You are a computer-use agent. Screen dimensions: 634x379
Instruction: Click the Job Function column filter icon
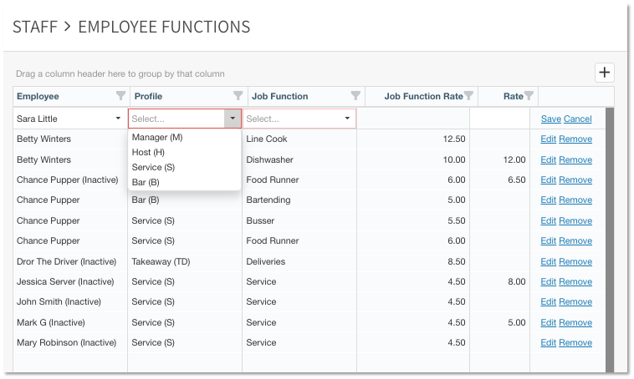355,96
